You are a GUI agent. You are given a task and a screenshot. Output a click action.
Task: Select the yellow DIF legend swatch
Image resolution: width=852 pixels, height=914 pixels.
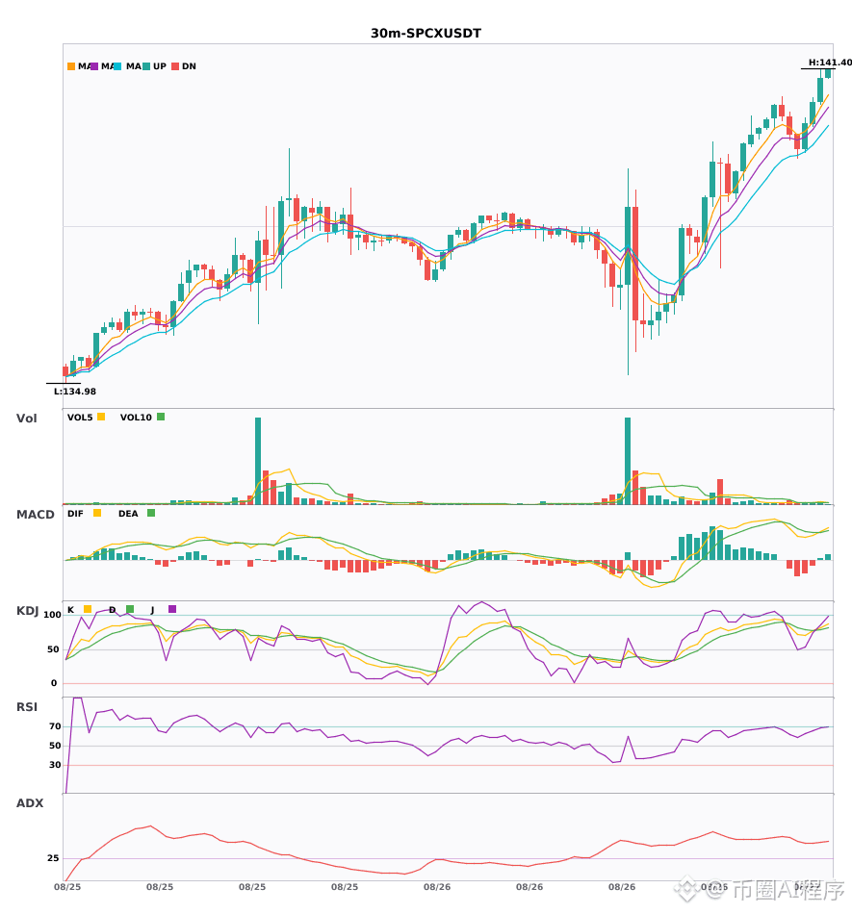[97, 513]
